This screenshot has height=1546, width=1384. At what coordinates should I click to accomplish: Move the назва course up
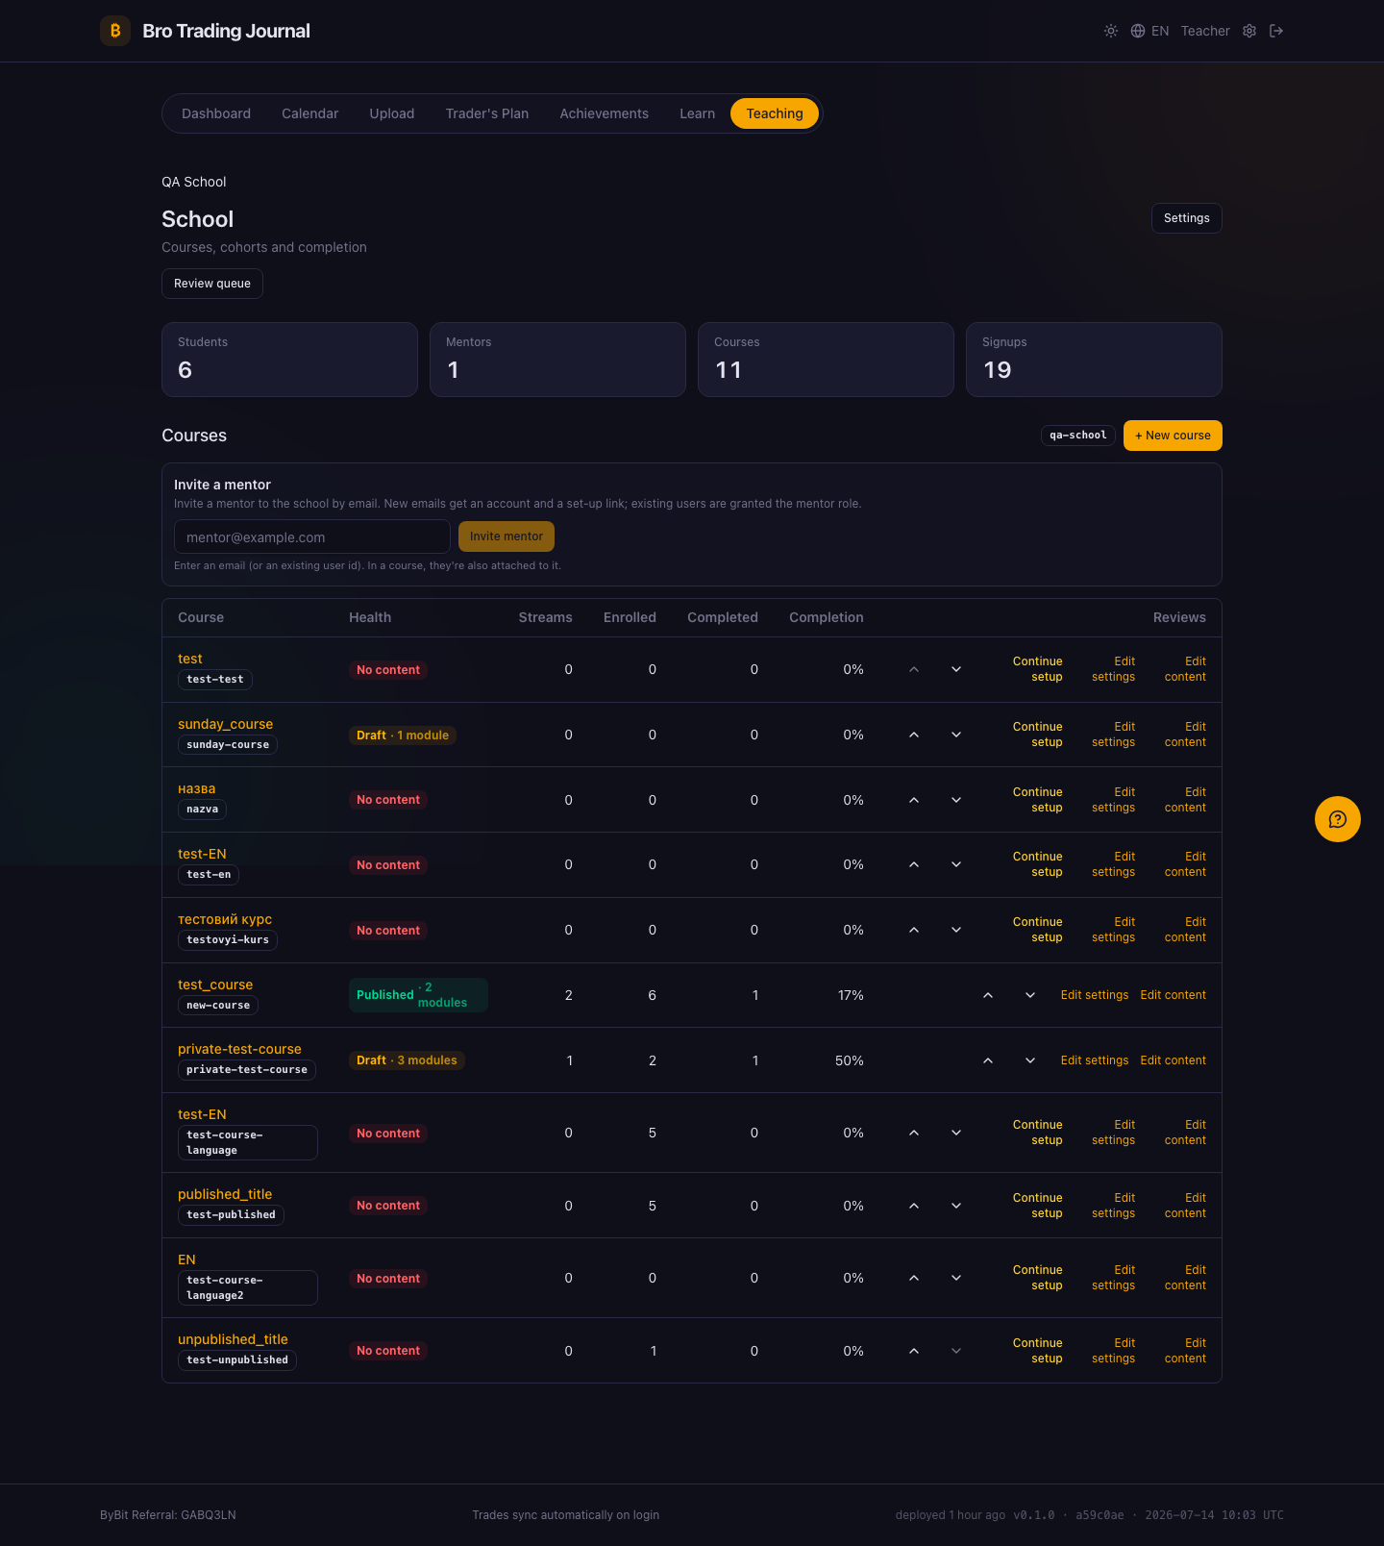tap(914, 800)
